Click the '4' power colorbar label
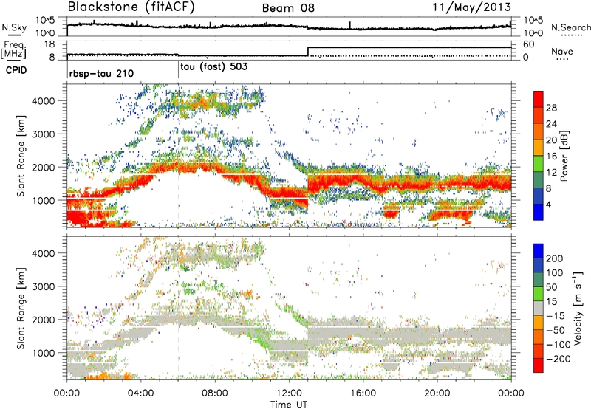Image resolution: width=591 pixels, height=409 pixels. 548,205
